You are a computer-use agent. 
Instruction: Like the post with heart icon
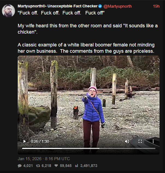tap(56, 166)
